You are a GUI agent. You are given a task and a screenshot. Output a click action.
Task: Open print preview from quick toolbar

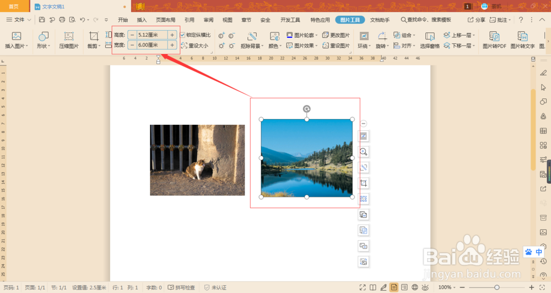[x=72, y=20]
